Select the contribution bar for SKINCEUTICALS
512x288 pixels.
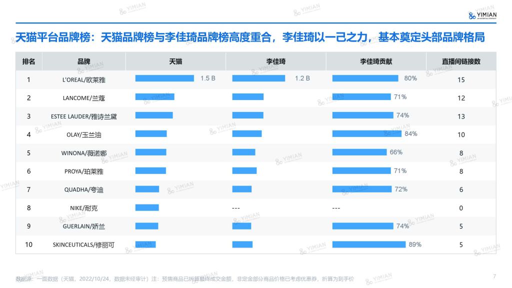click(x=369, y=244)
